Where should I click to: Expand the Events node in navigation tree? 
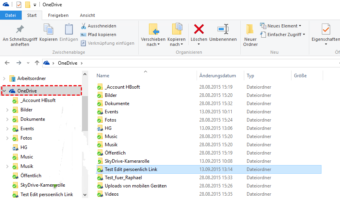pos(7,129)
